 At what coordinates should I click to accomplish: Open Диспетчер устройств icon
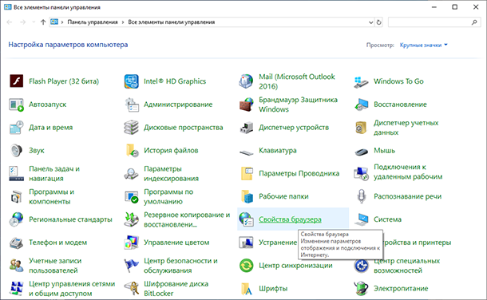[x=247, y=128]
